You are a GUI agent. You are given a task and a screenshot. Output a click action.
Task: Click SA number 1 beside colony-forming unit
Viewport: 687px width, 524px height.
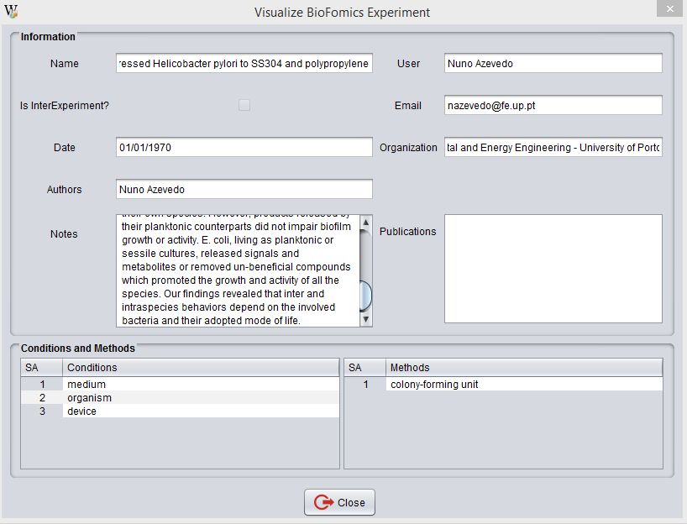[x=365, y=385]
